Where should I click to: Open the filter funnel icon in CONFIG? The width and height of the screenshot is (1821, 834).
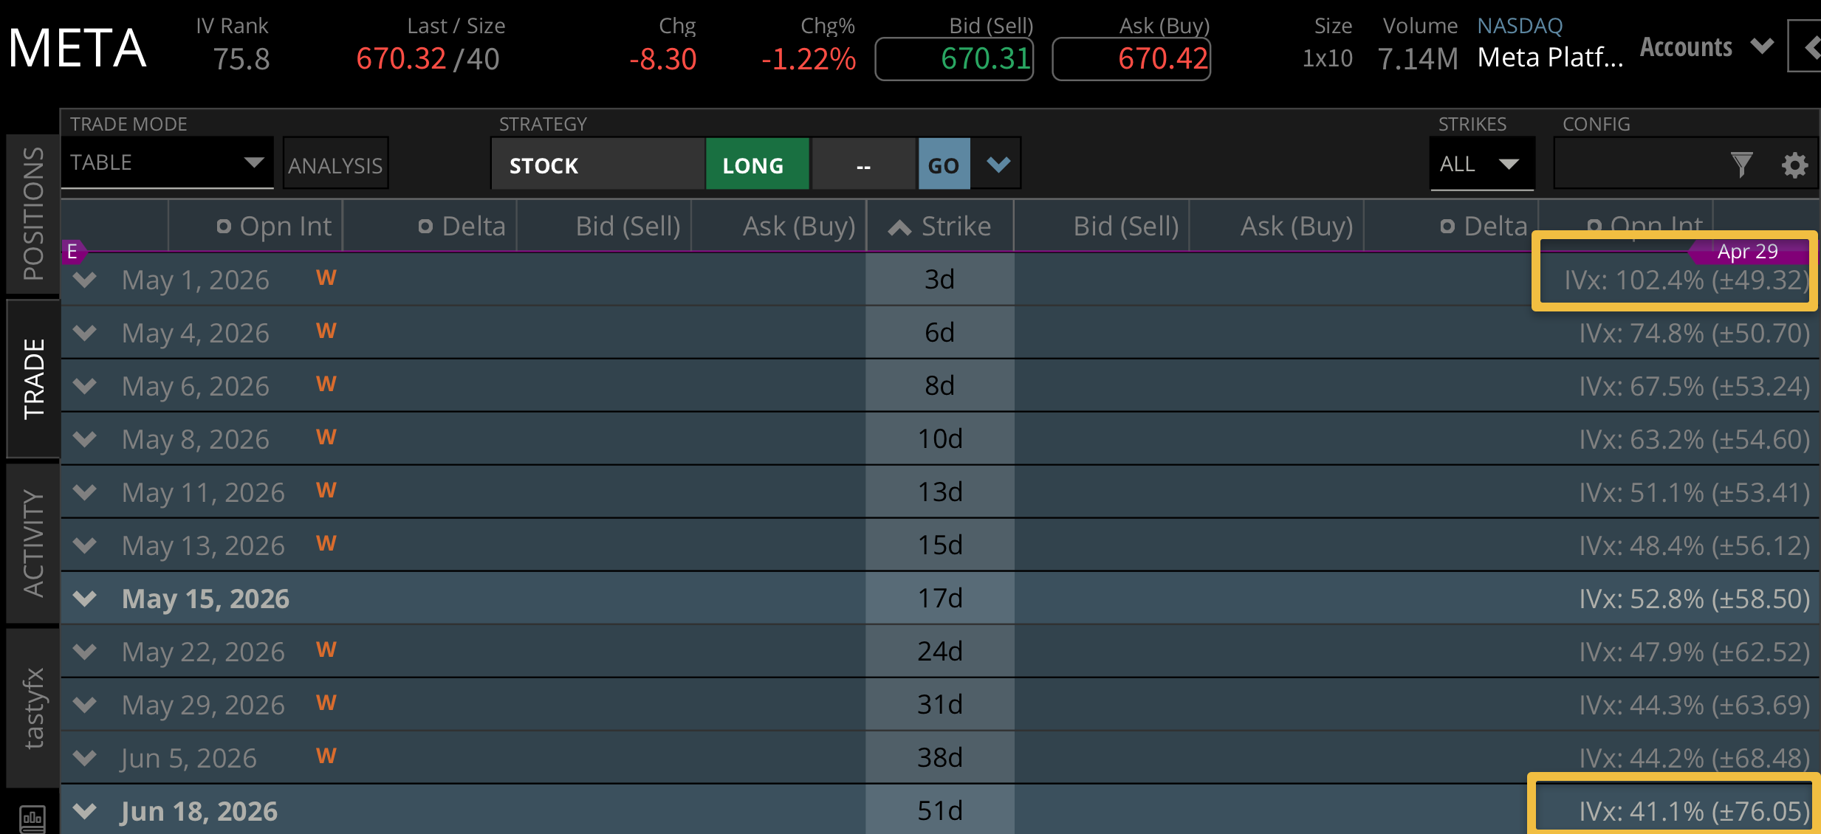[x=1741, y=165]
